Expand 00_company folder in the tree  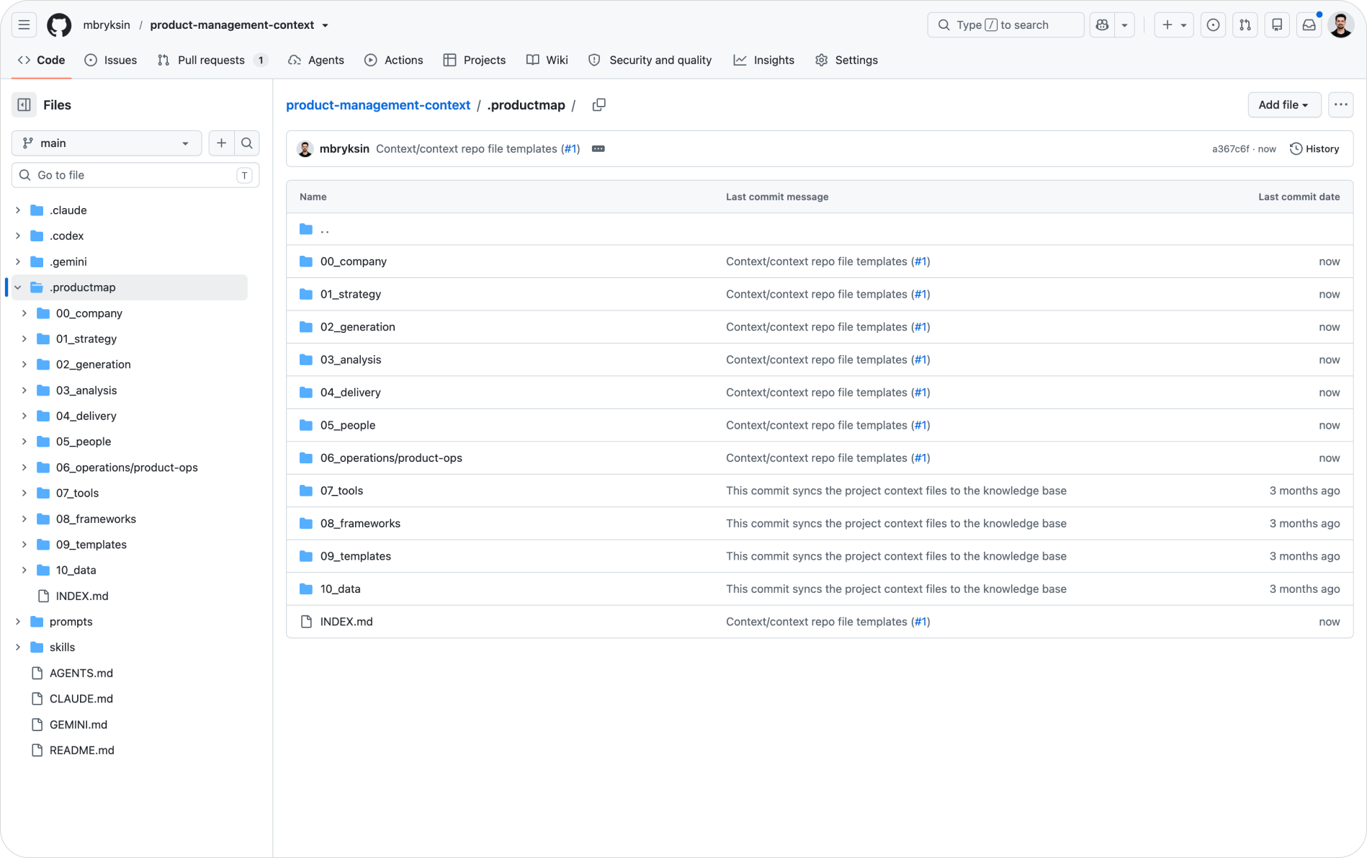[x=24, y=313]
